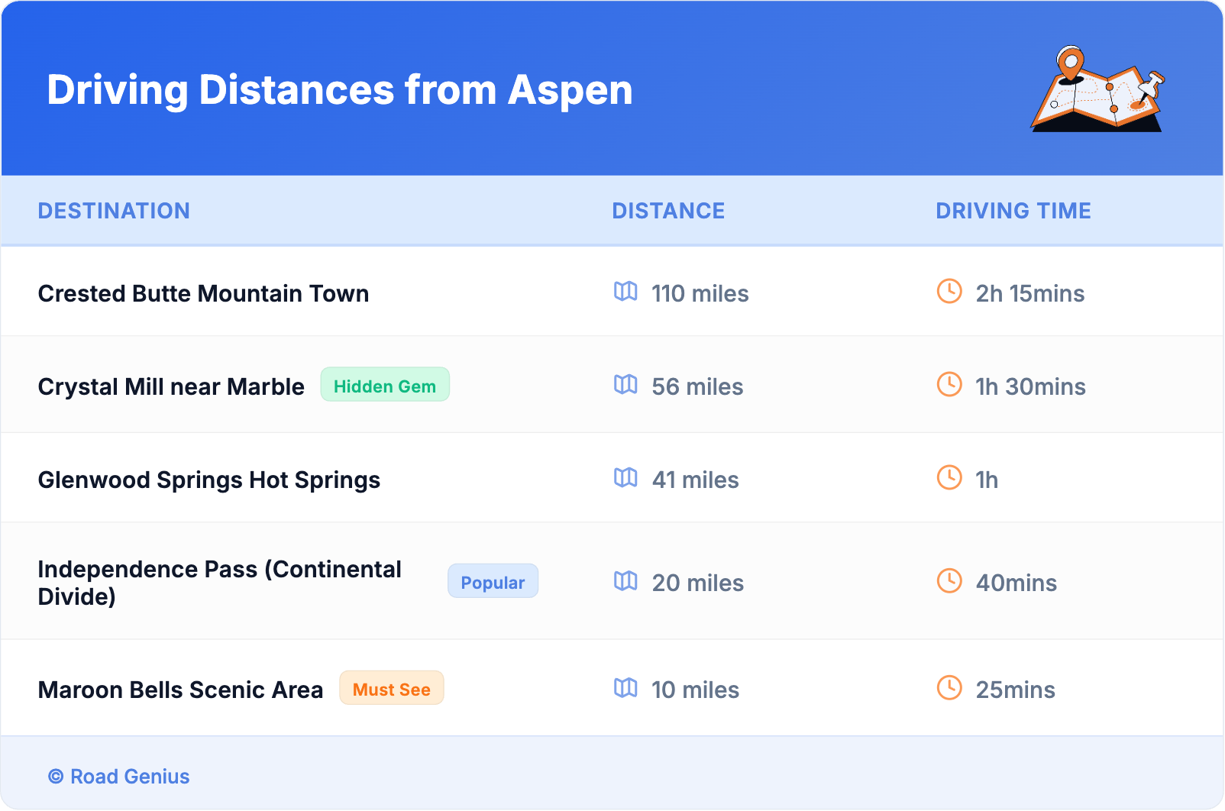Click the map icon beside 20 miles
This screenshot has height=811, width=1225.
(625, 581)
